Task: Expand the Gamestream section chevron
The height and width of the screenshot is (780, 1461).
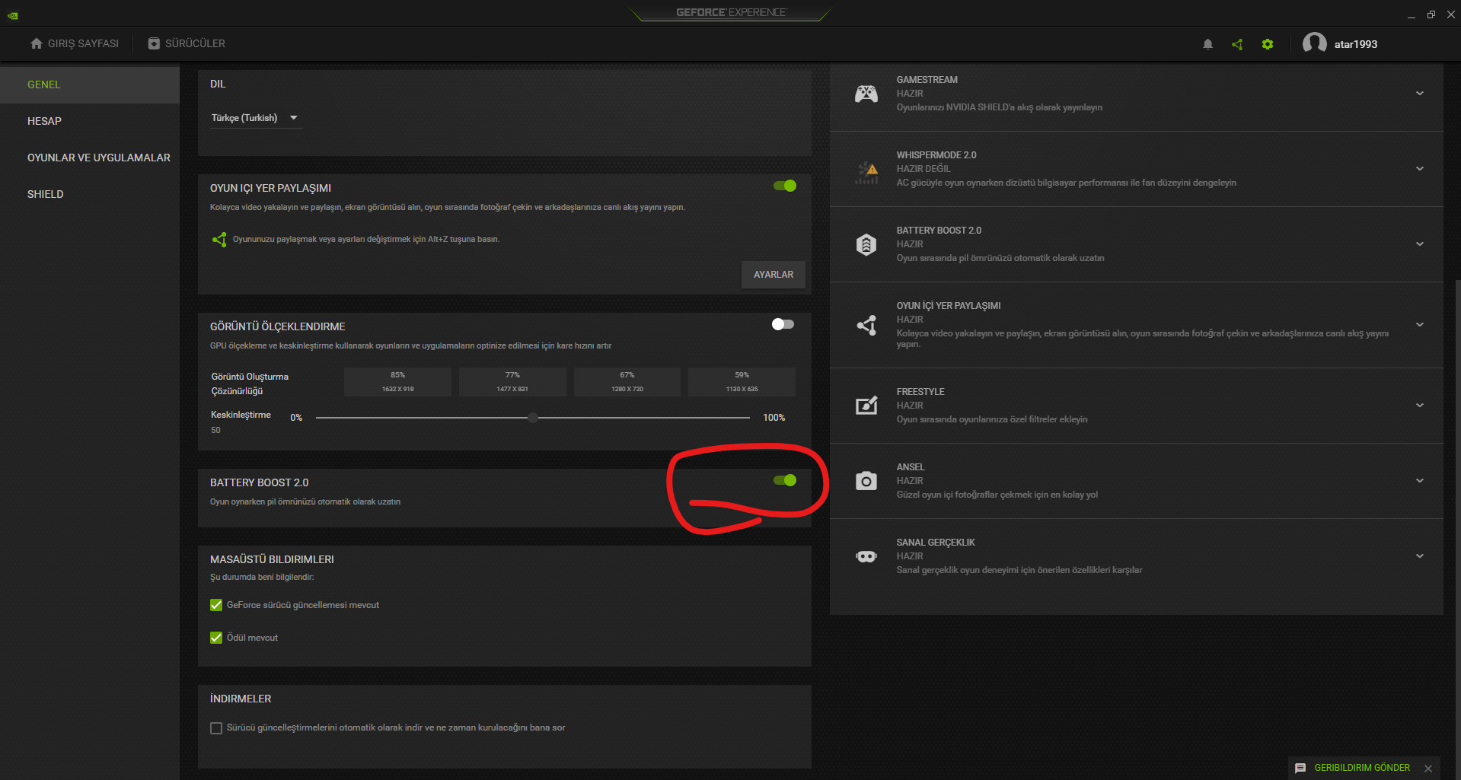Action: click(1420, 94)
